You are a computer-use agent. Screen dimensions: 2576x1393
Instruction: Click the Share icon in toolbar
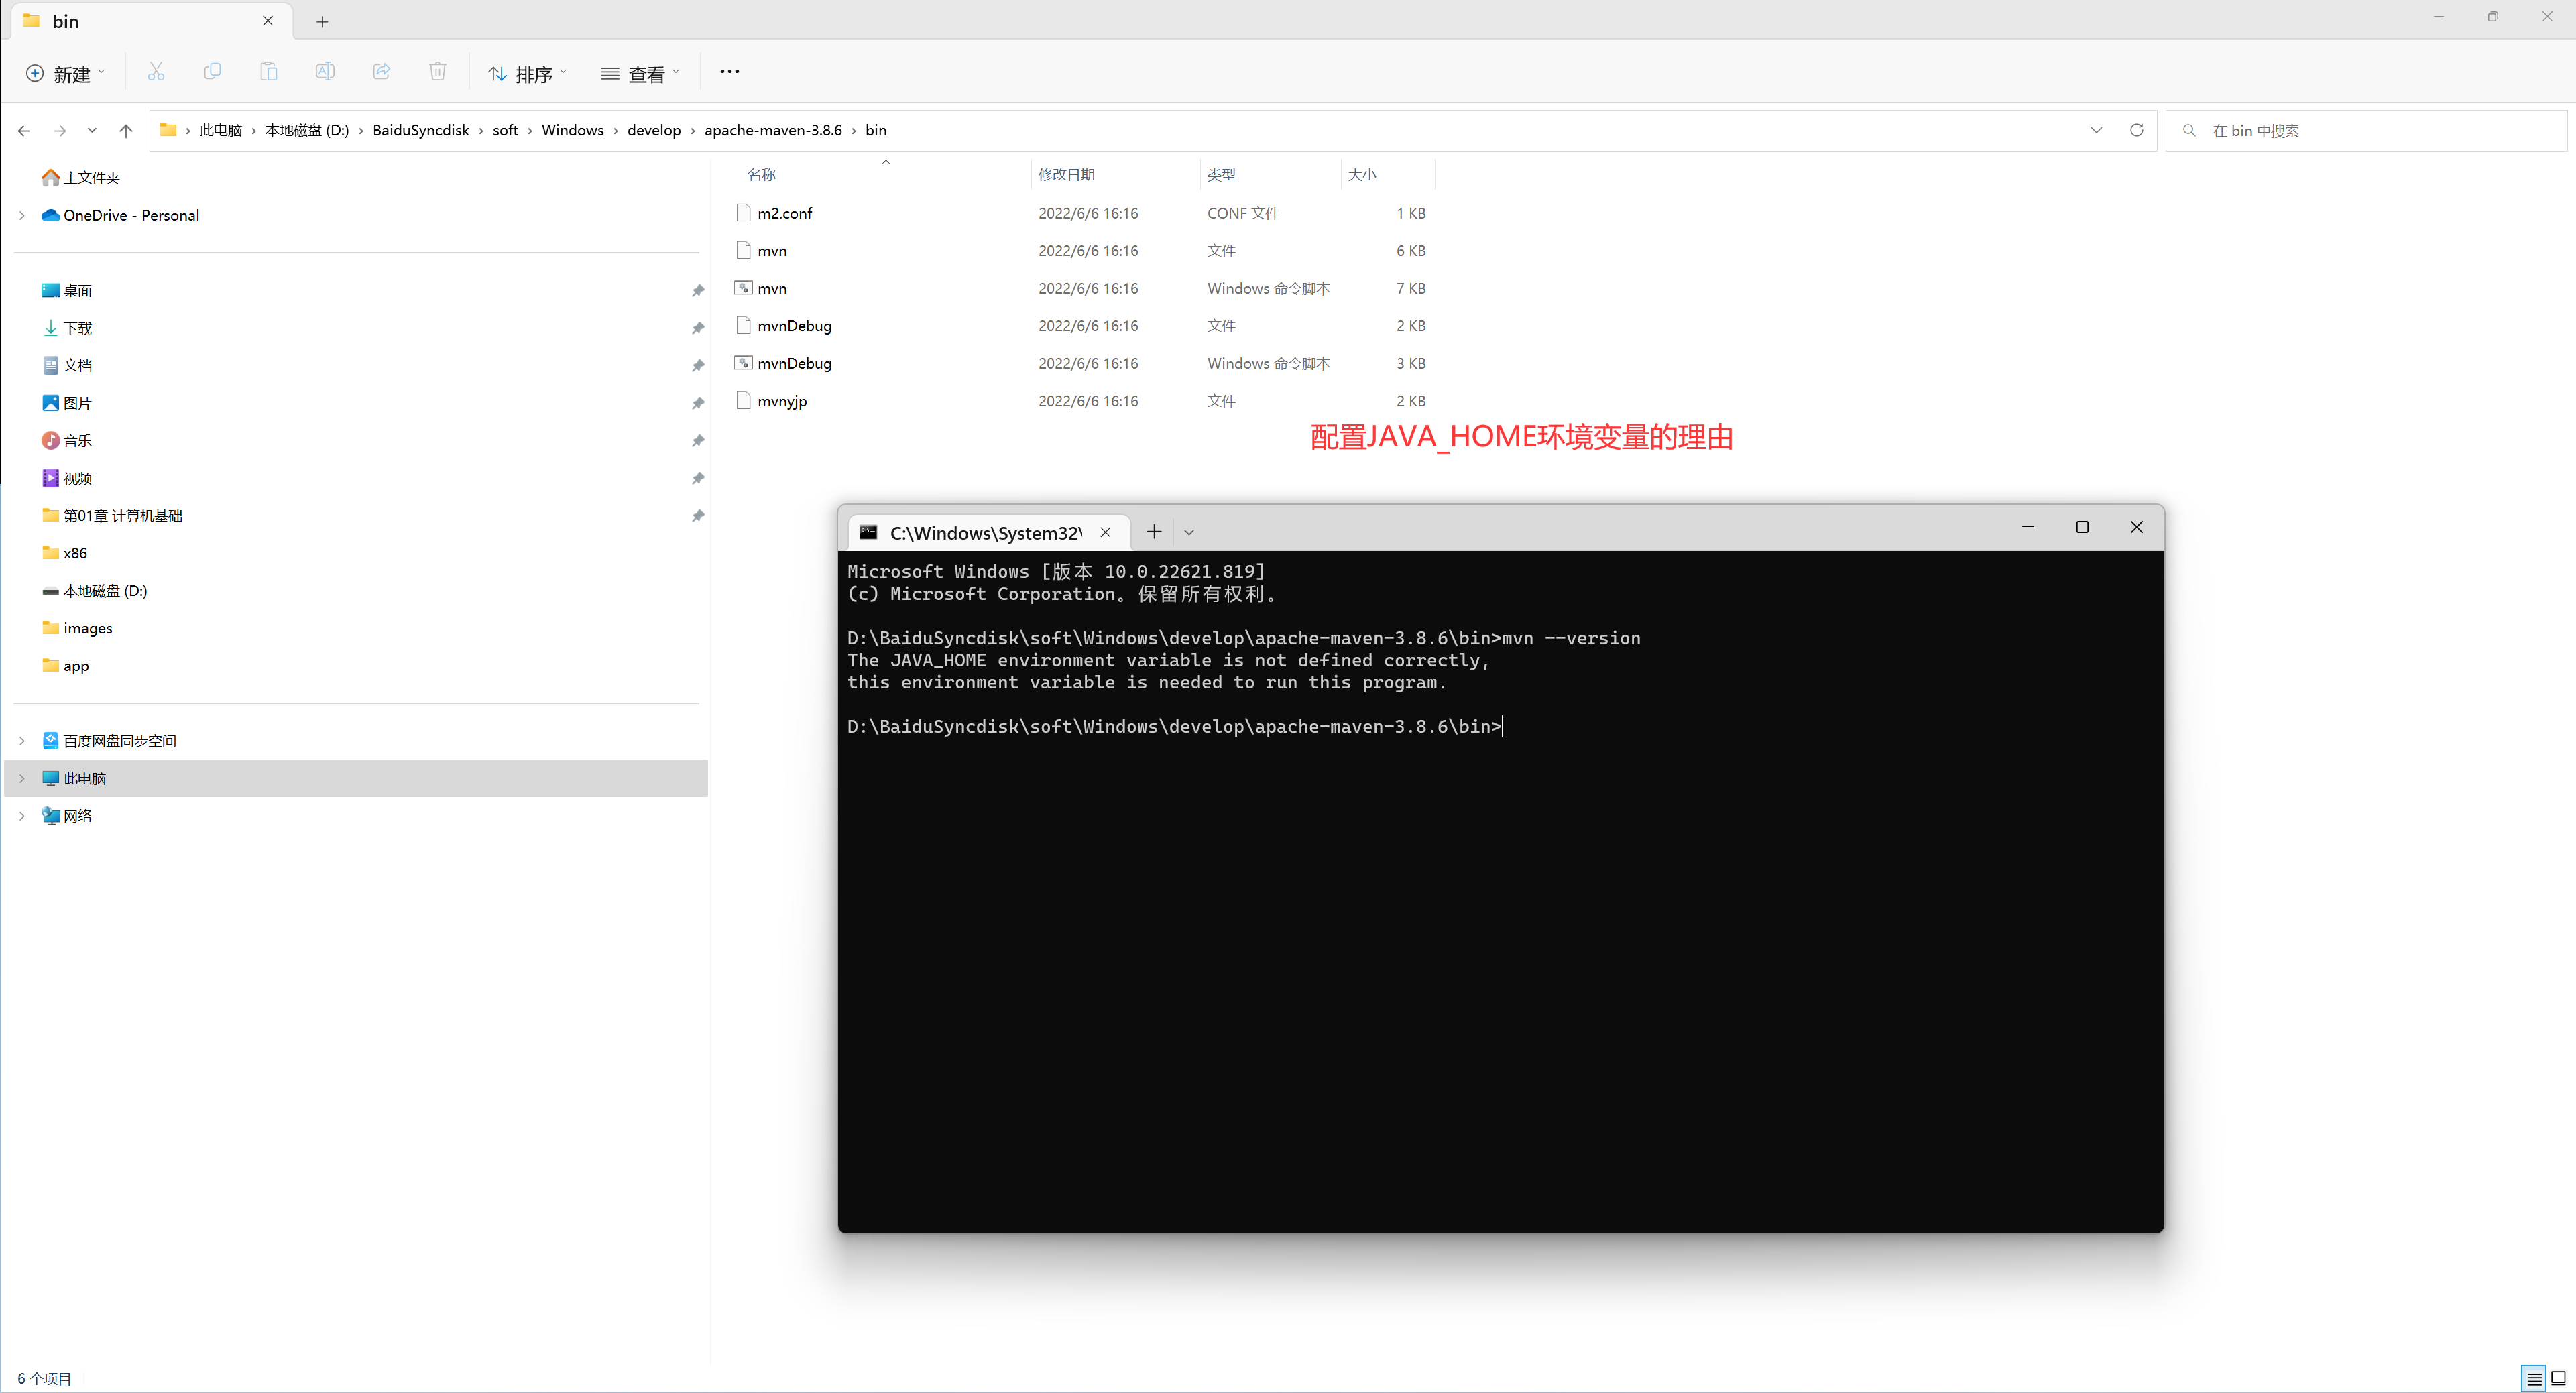tap(381, 72)
